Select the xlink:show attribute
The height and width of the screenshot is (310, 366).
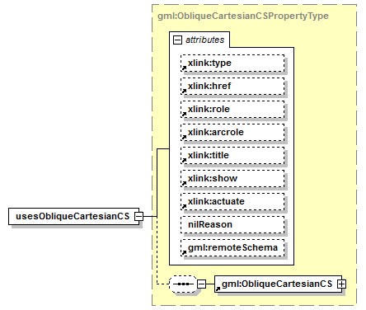point(232,179)
